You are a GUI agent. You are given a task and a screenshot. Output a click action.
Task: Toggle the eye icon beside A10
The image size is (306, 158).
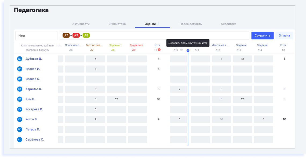(x=181, y=50)
